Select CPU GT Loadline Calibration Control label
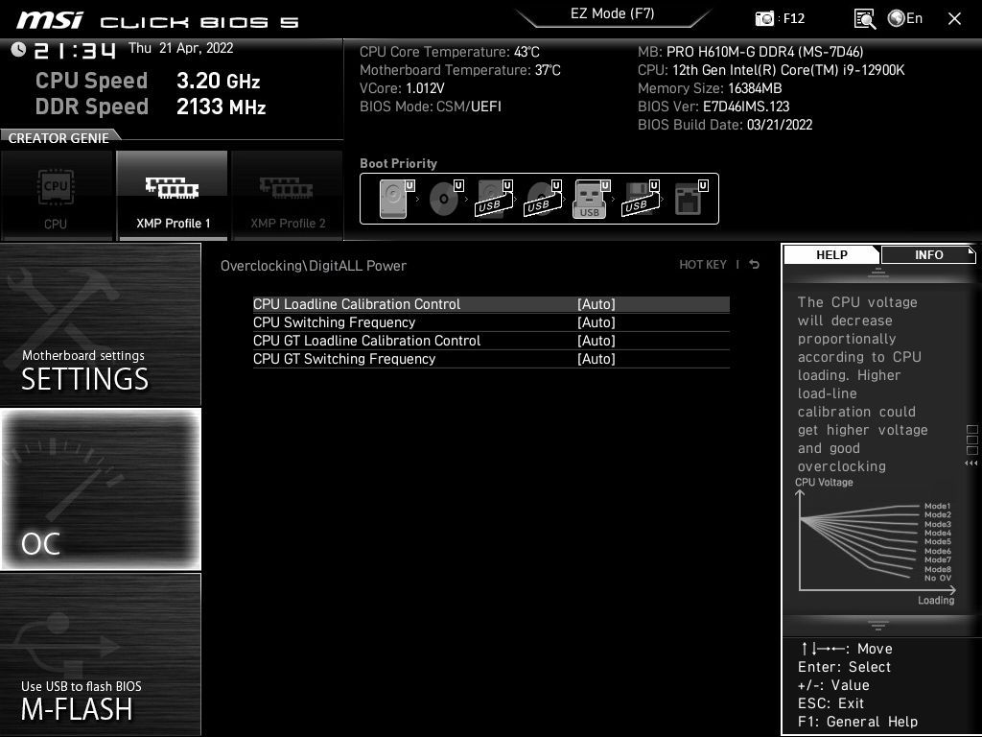 tap(366, 341)
